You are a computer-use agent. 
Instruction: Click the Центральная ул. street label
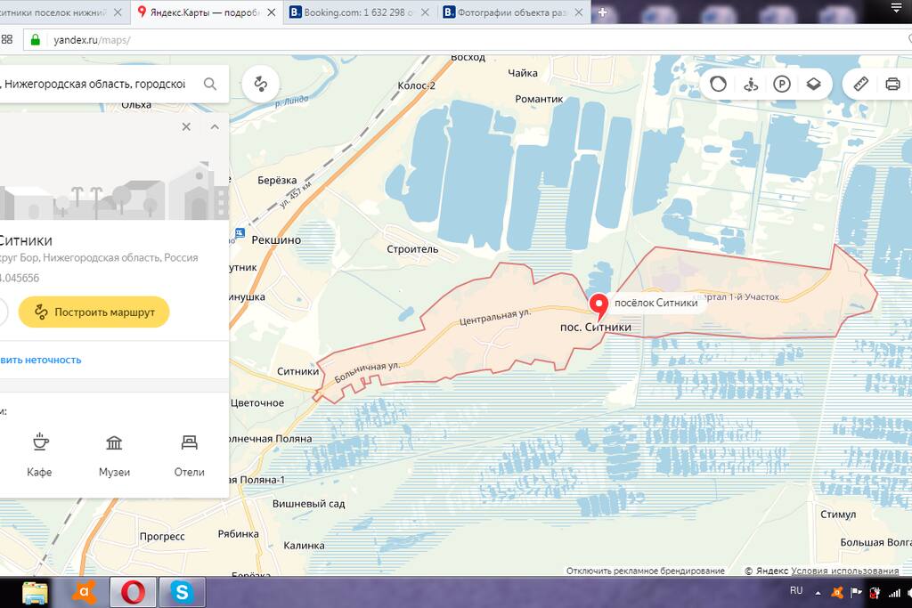point(495,316)
